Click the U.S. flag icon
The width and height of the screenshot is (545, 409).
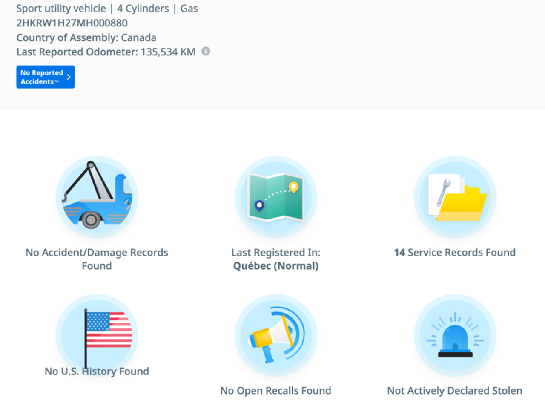(x=97, y=334)
